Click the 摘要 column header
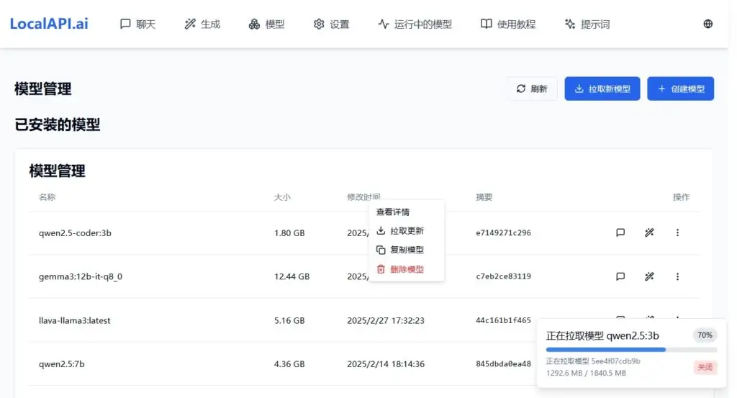The width and height of the screenshot is (737, 398). point(484,197)
